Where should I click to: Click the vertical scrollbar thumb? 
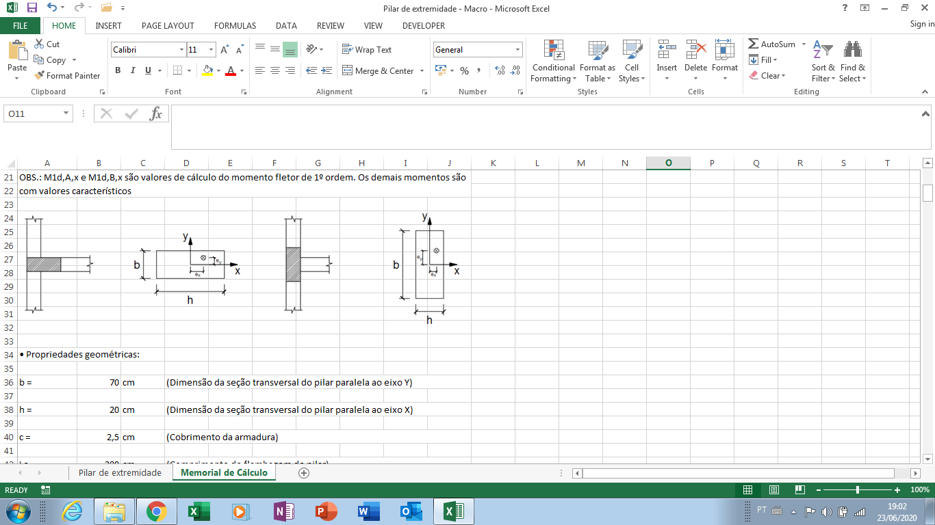coord(927,192)
